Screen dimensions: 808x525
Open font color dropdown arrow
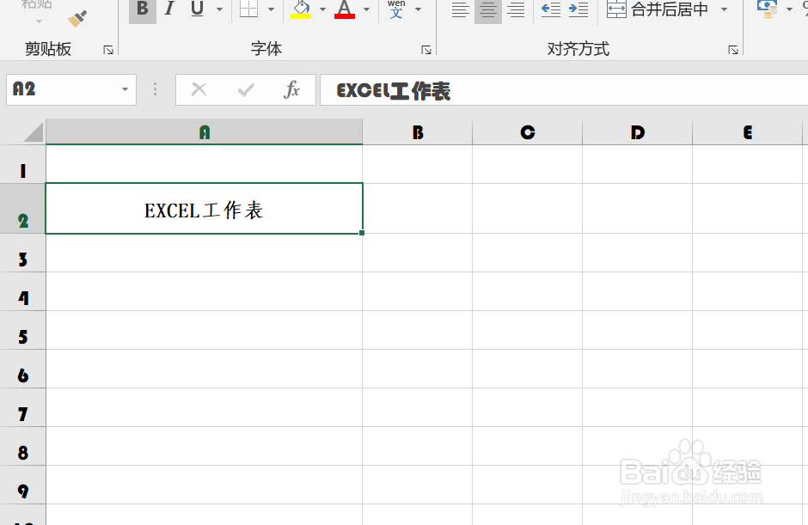(x=366, y=9)
